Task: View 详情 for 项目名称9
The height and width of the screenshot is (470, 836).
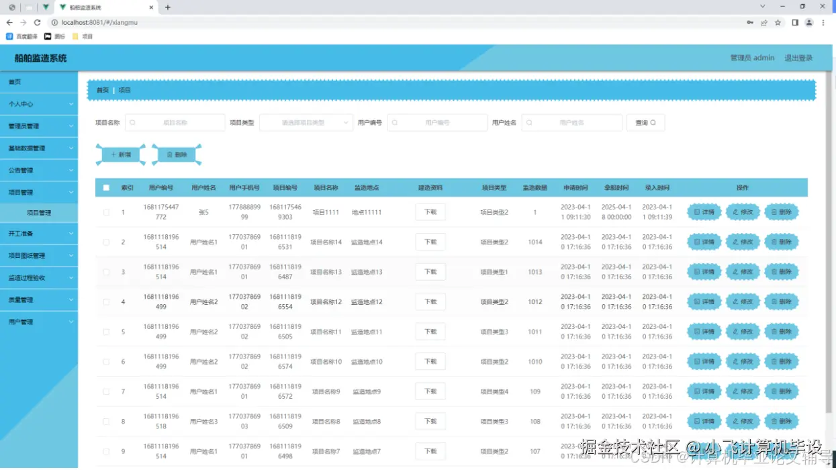Action: pyautogui.click(x=704, y=391)
